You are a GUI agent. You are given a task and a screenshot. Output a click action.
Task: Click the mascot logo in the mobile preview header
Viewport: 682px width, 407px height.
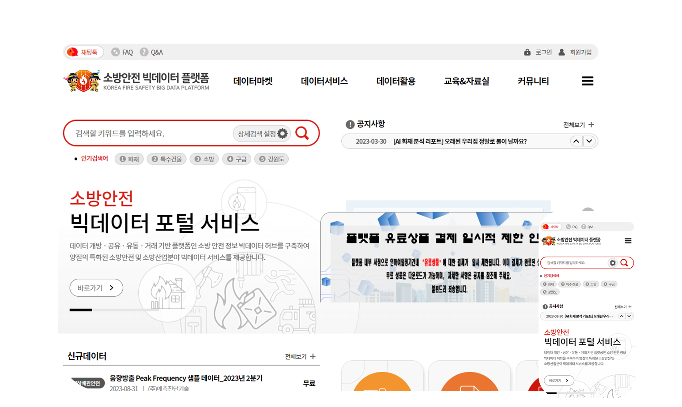coord(548,241)
